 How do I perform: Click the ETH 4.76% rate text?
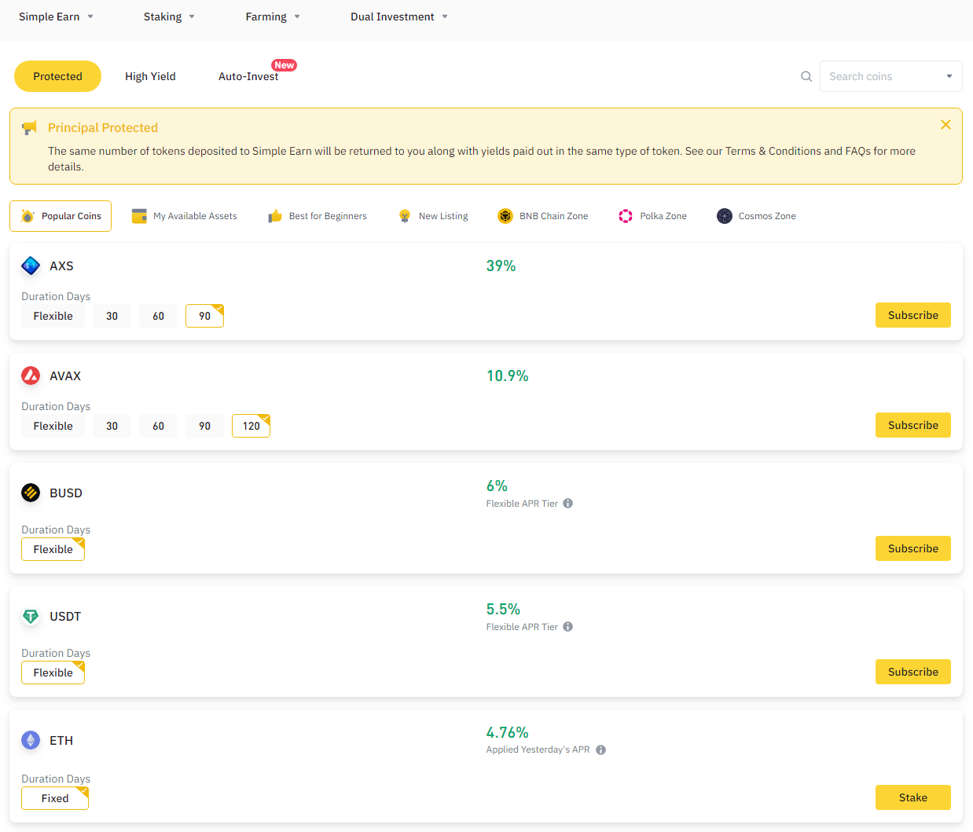pyautogui.click(x=507, y=732)
